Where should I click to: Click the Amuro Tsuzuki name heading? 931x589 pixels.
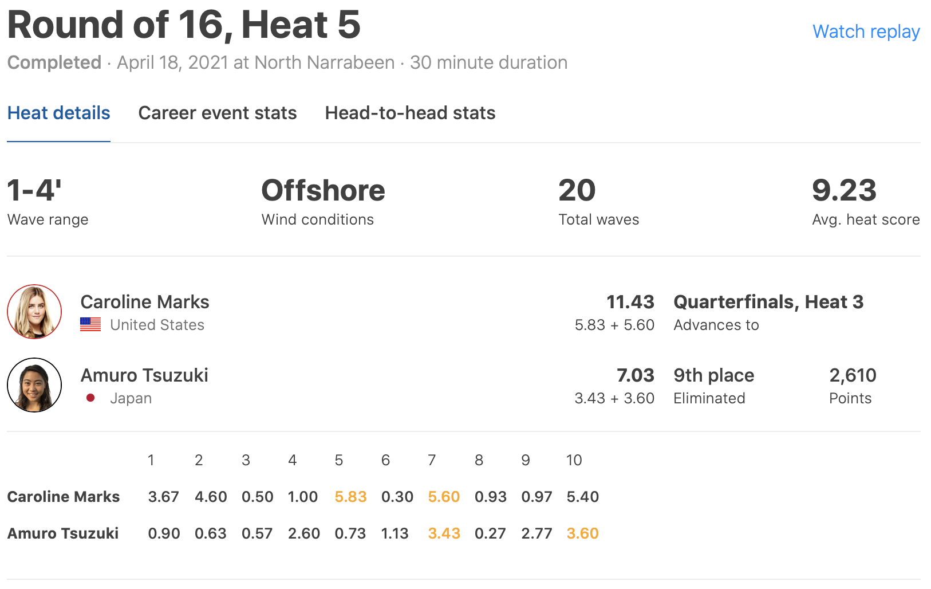144,375
